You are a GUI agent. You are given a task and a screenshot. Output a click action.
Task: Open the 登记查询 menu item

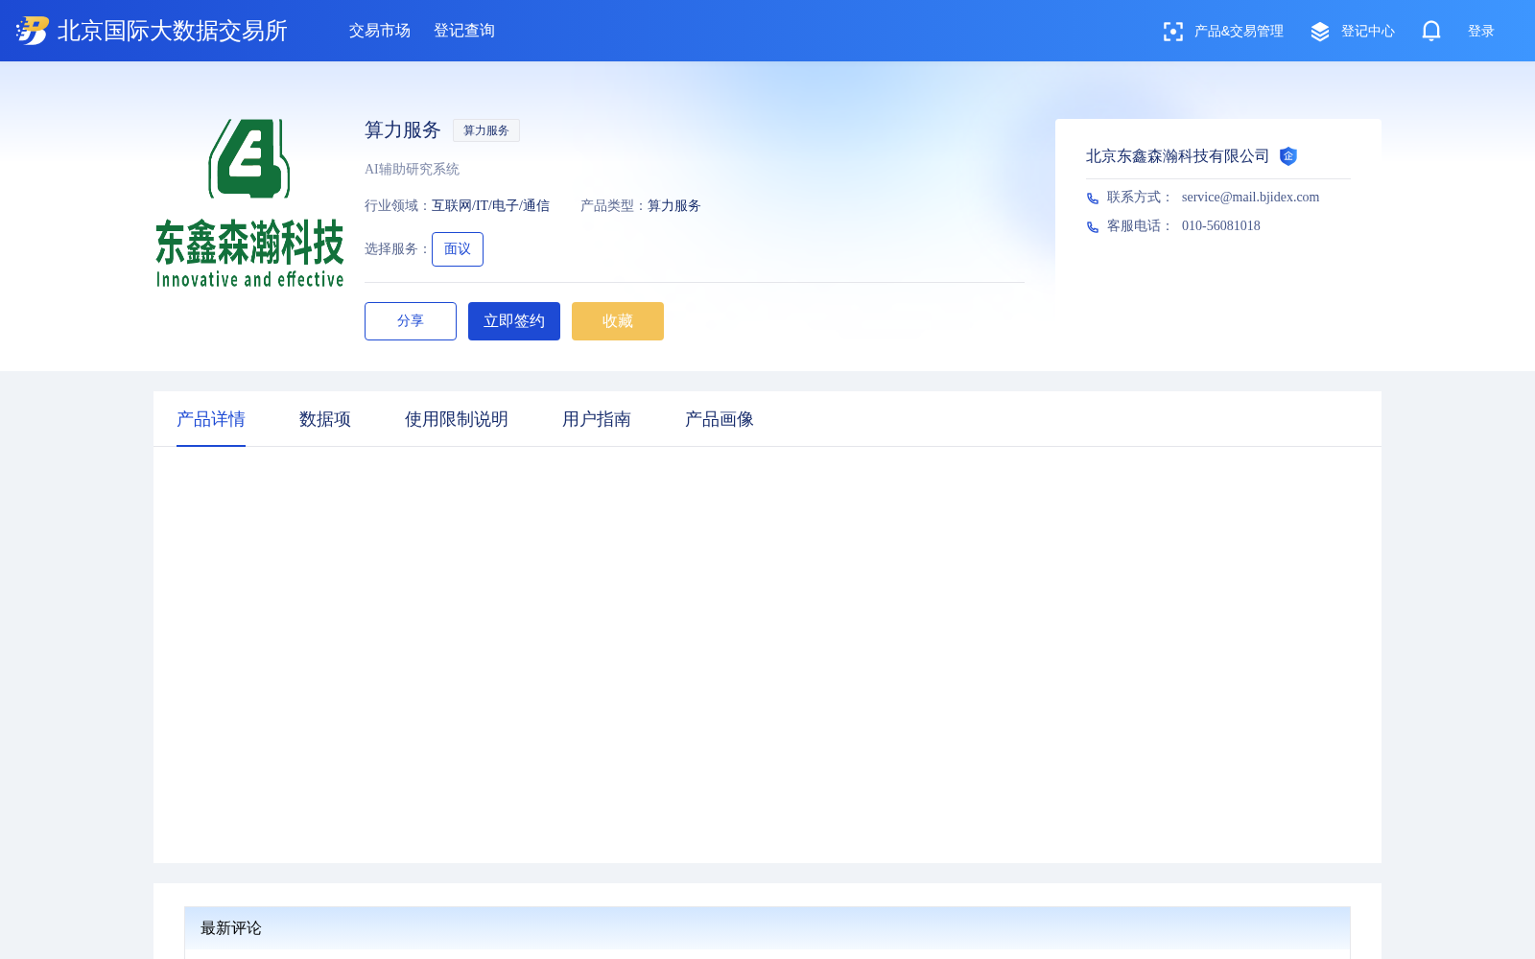[x=464, y=31]
